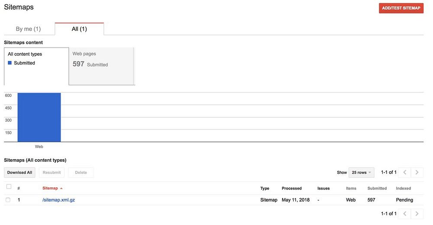Tick the select-all checkbox in table header
Image resolution: width=433 pixels, height=225 pixels.
[9, 187]
